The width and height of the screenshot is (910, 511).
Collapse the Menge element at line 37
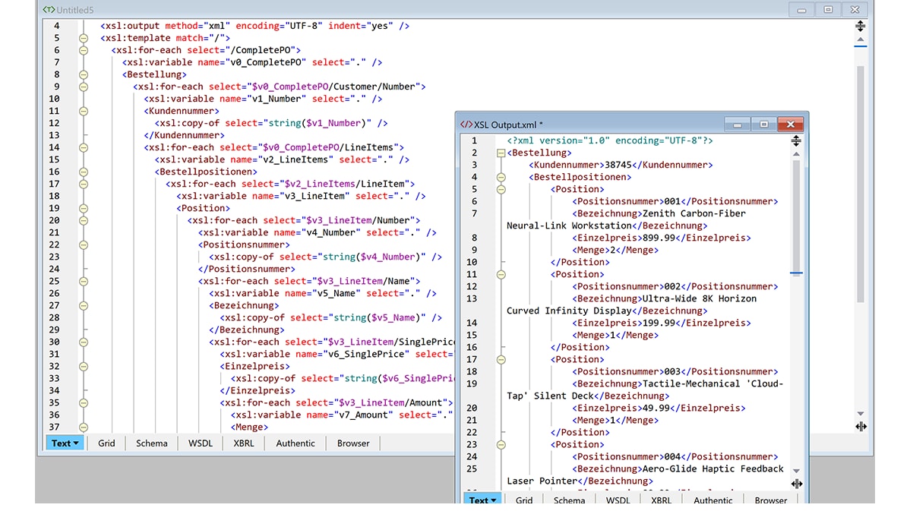pos(84,427)
